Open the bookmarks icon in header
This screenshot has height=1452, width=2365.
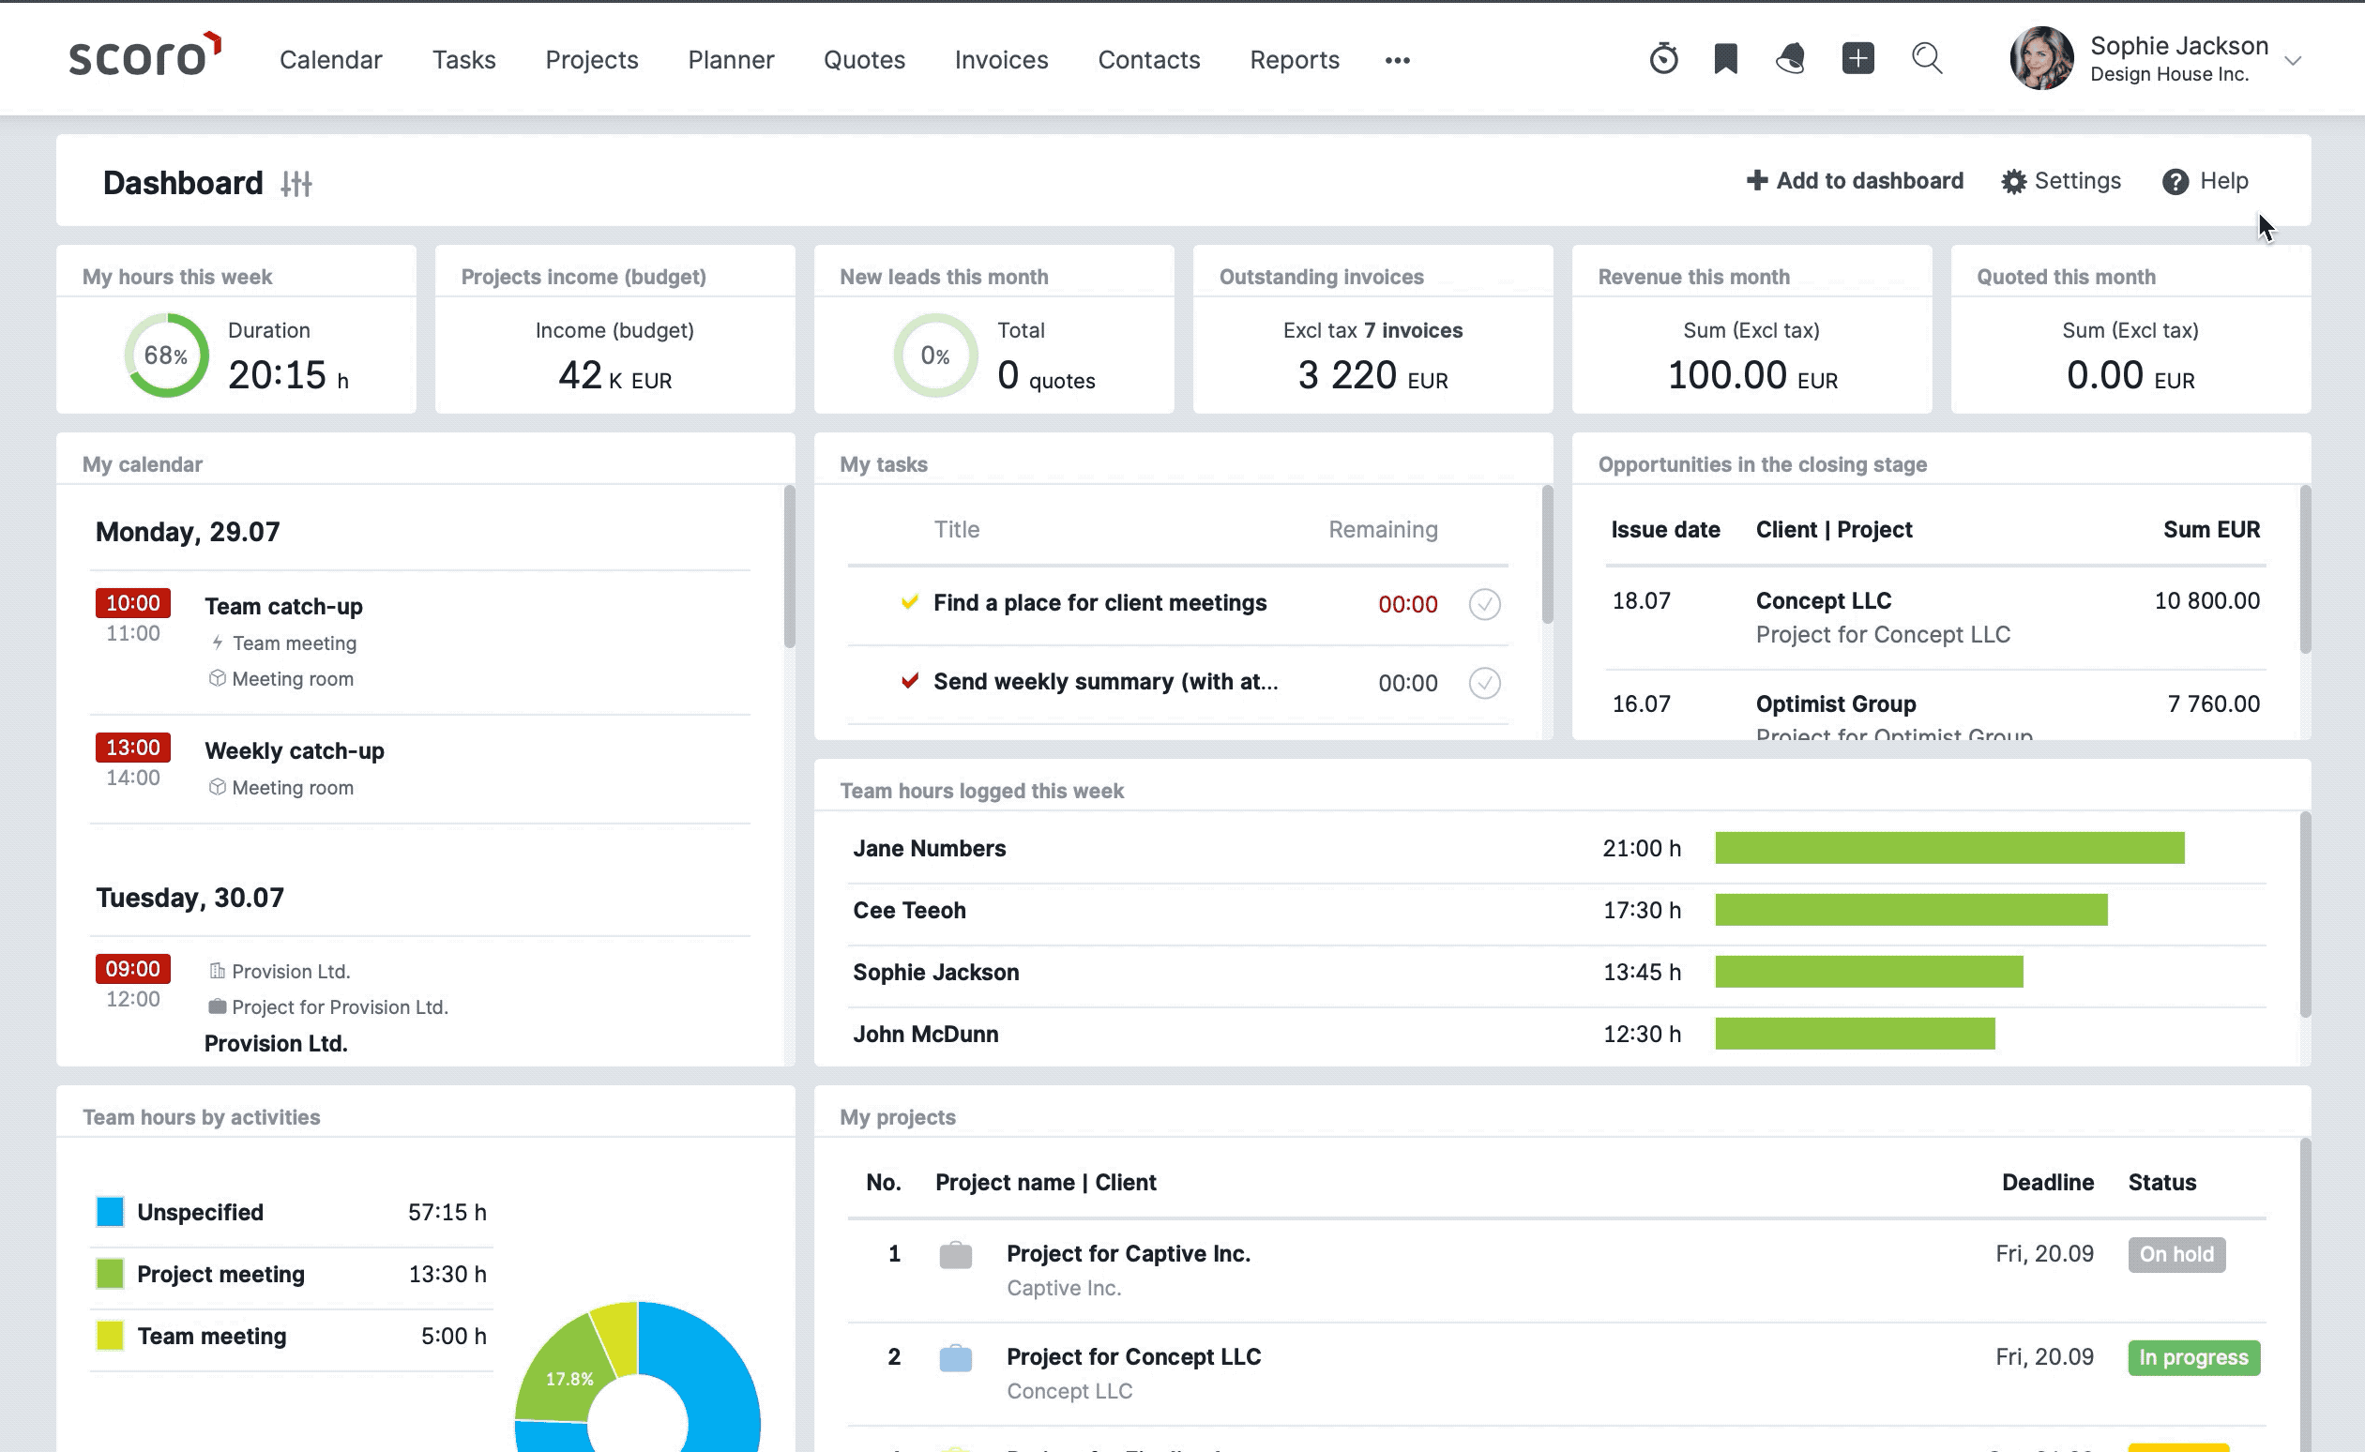(x=1725, y=58)
